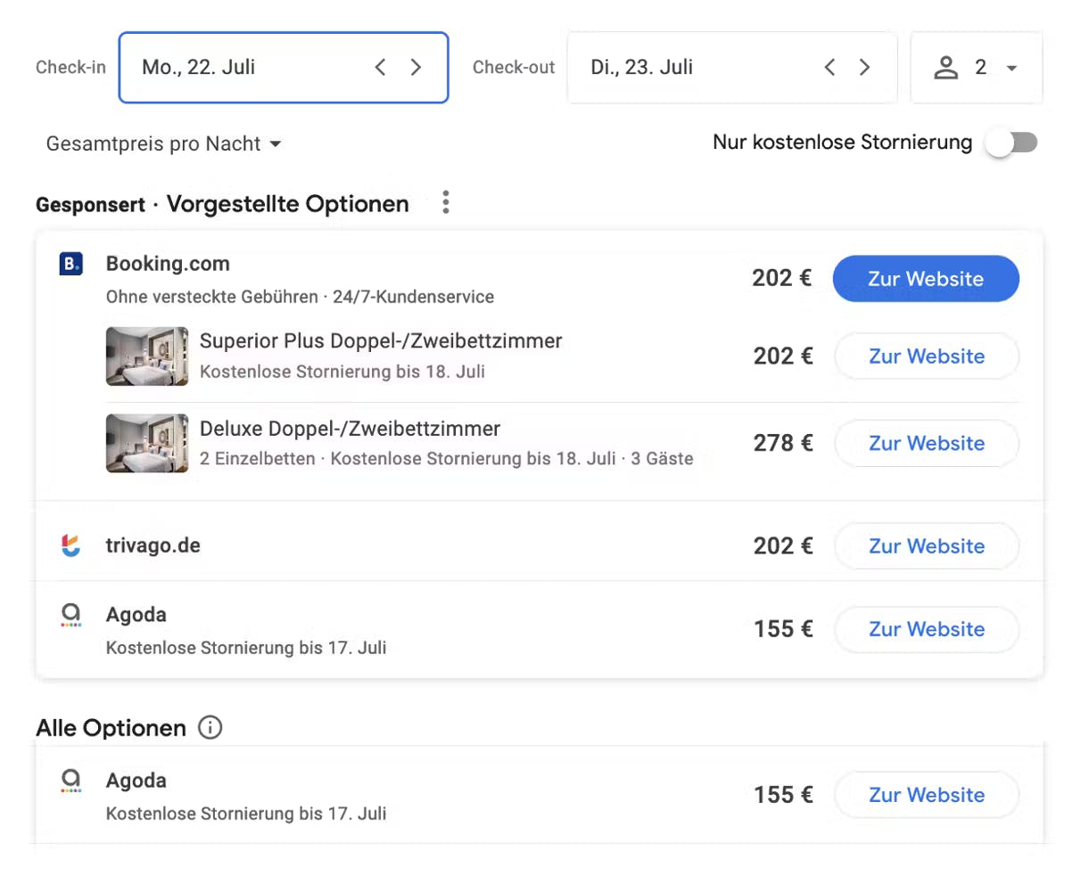Advance check-in date to next day

(416, 68)
